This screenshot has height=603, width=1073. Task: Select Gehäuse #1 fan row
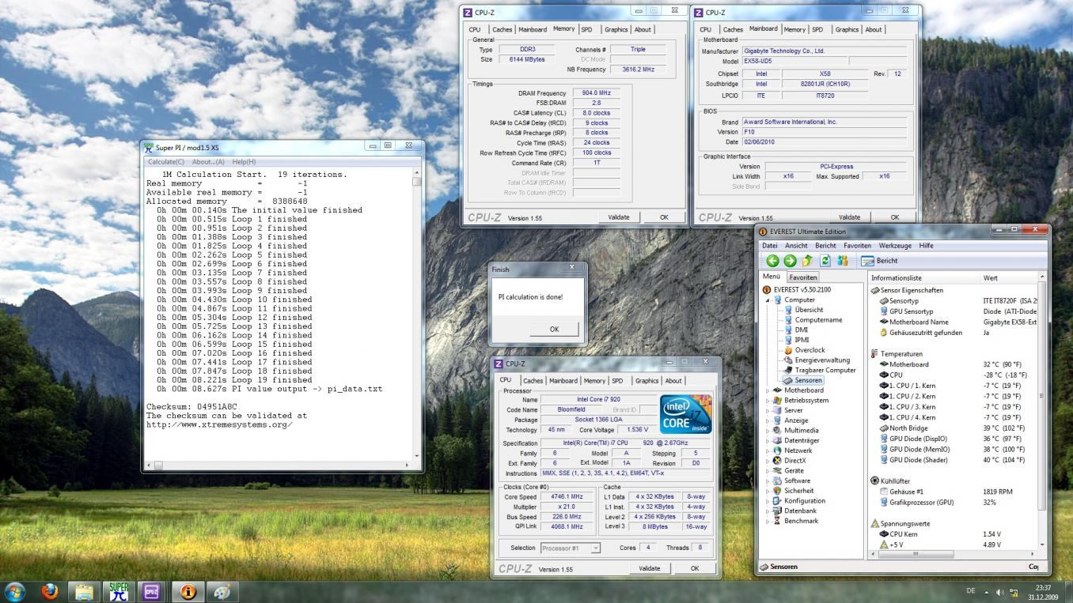[954, 492]
